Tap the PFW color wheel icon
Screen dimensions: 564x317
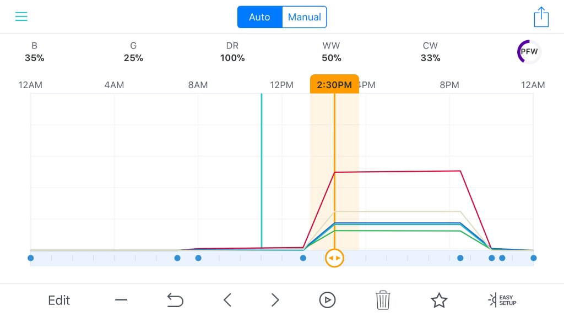(528, 51)
